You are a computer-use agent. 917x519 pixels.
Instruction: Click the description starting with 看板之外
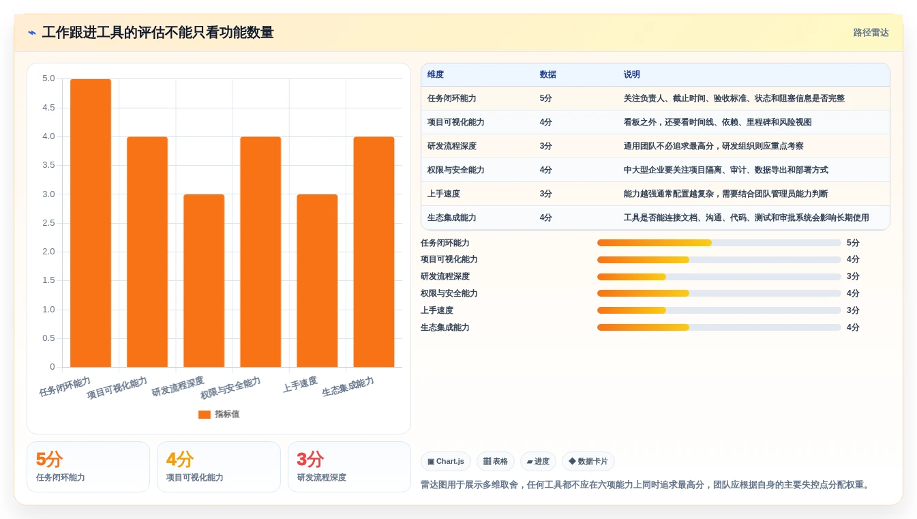pyautogui.click(x=717, y=122)
